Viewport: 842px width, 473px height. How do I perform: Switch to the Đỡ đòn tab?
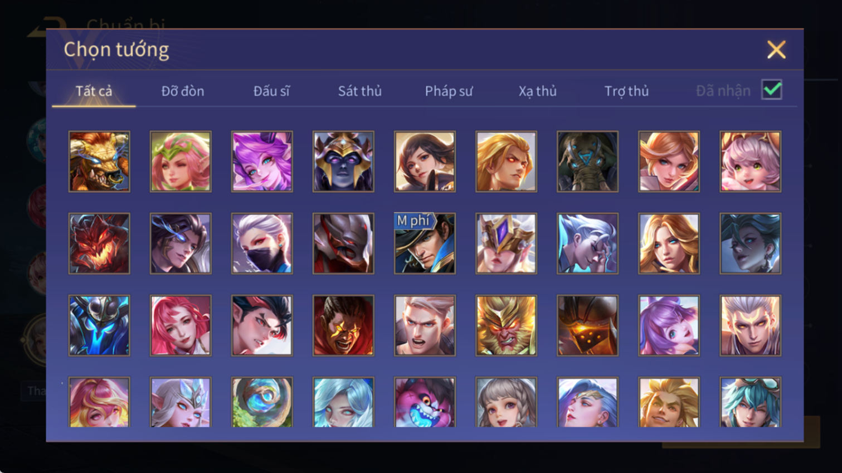183,91
